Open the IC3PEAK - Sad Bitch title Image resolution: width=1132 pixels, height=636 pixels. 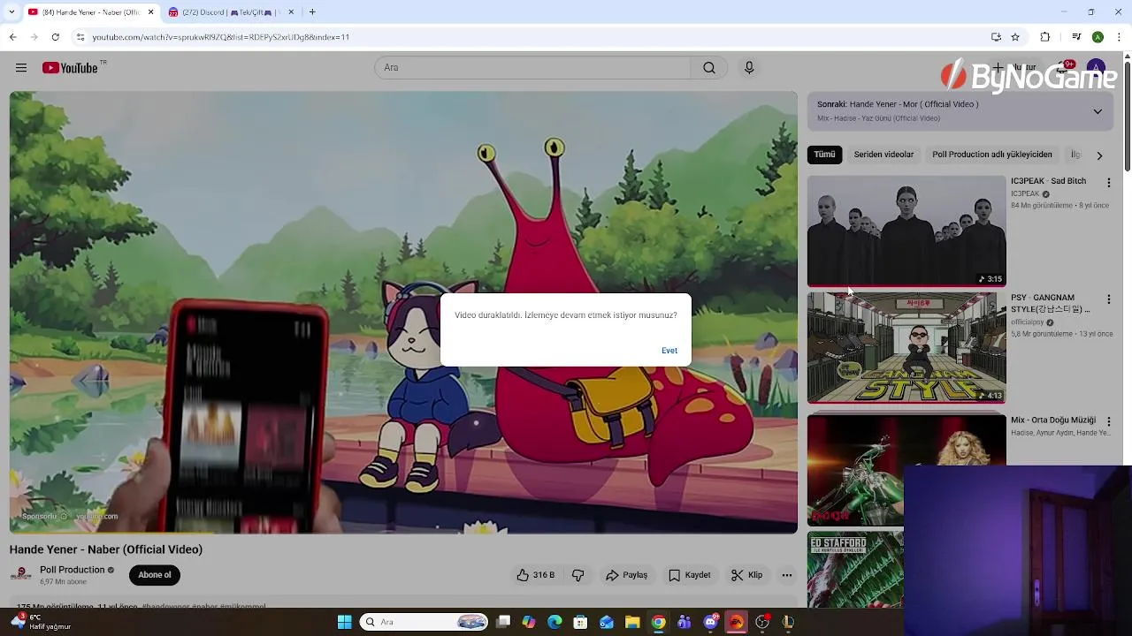[1048, 181]
